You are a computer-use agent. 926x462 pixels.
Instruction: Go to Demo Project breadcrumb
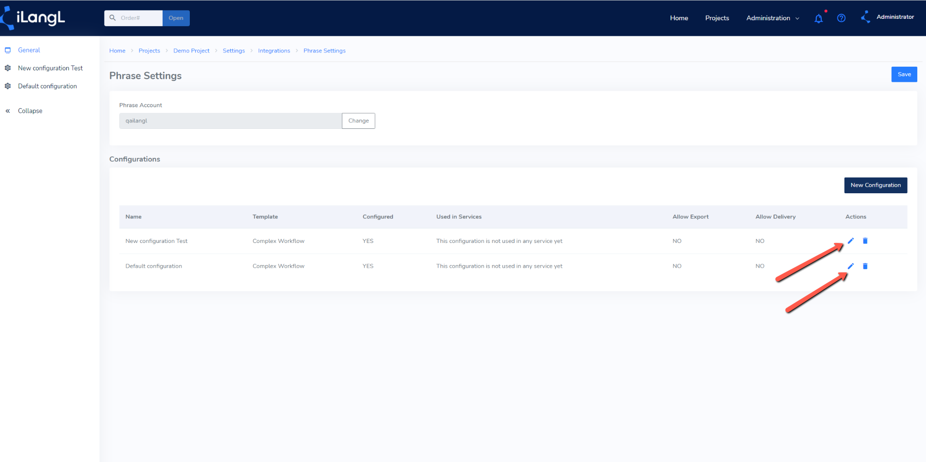pos(191,51)
